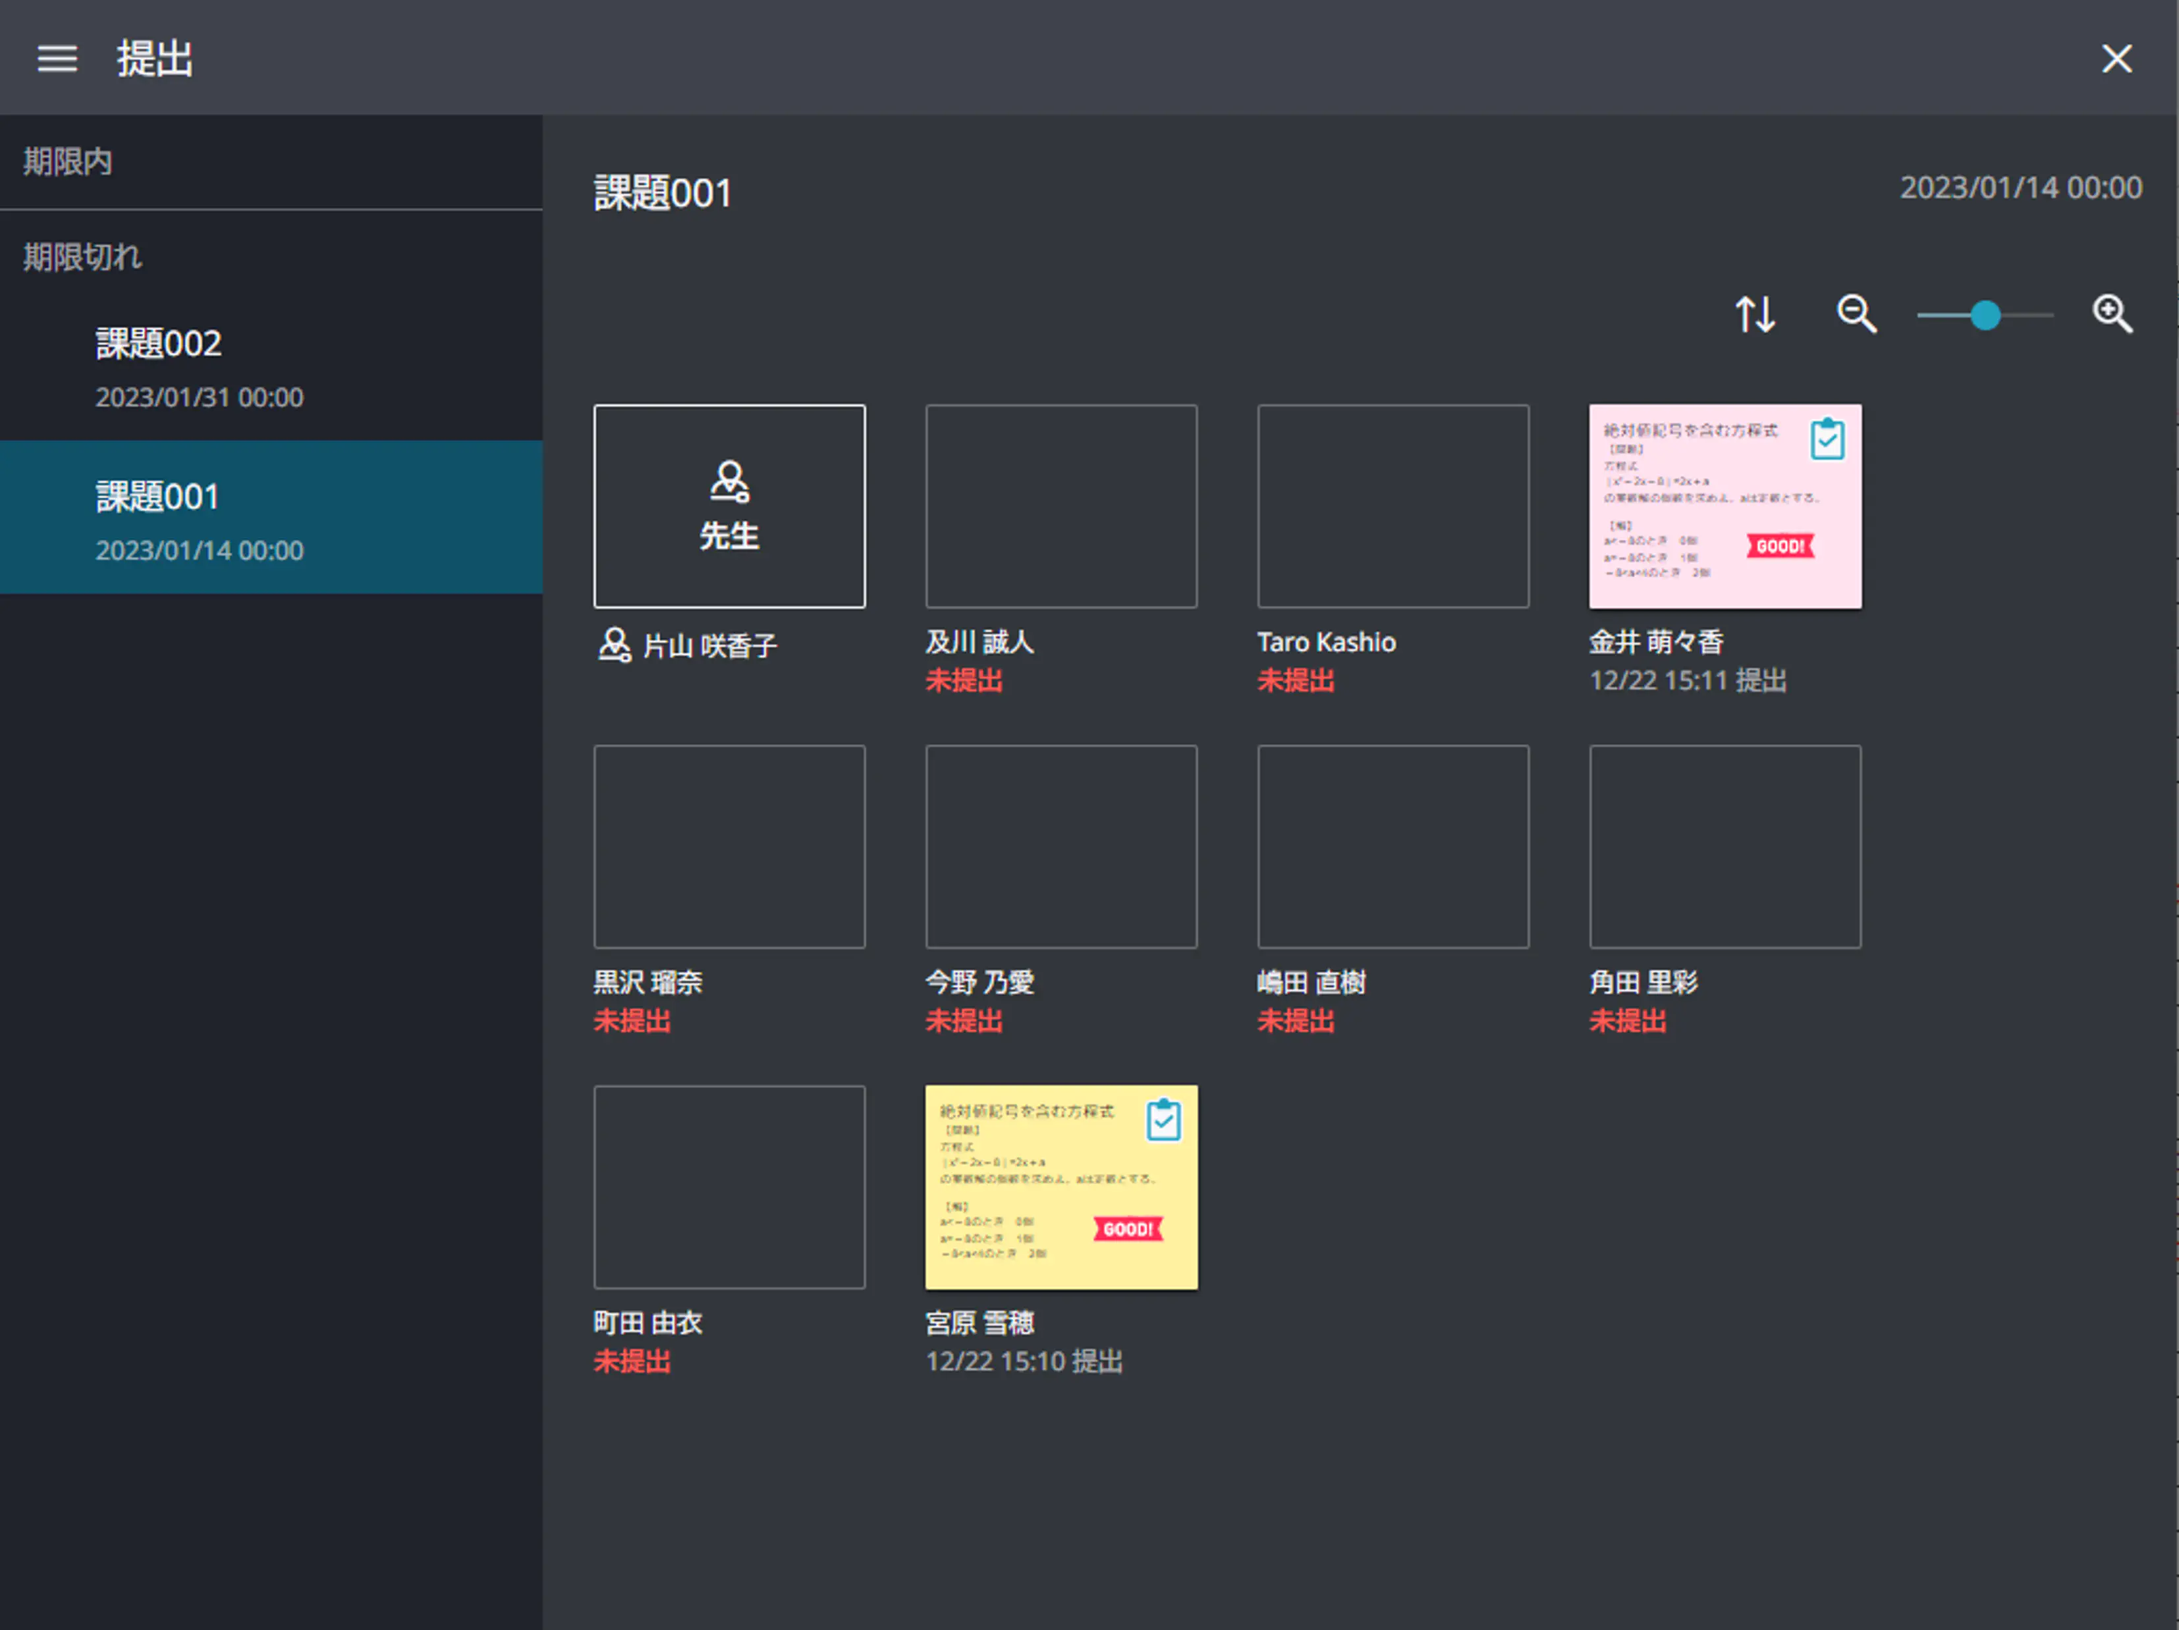The height and width of the screenshot is (1630, 2179).
Task: Open the hamburger menu
Action: coord(57,59)
